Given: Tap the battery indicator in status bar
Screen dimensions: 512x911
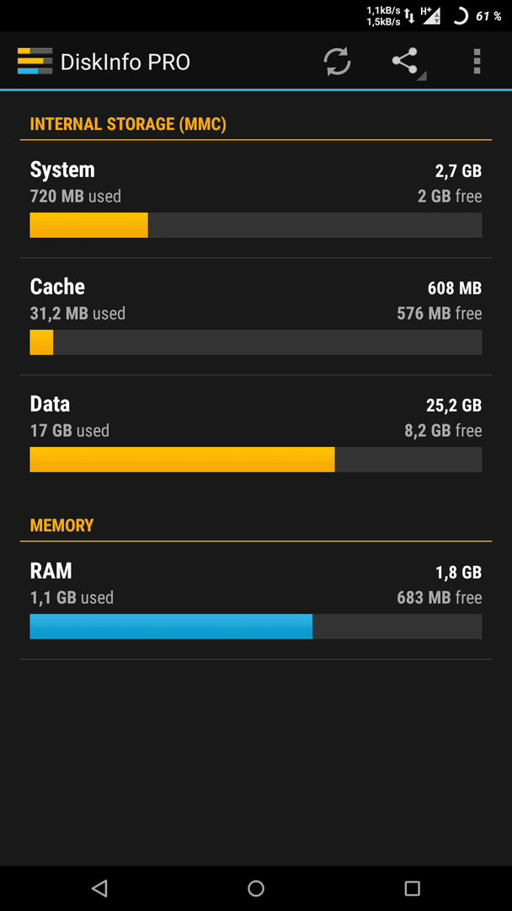Looking at the screenshot, I should (x=477, y=16).
